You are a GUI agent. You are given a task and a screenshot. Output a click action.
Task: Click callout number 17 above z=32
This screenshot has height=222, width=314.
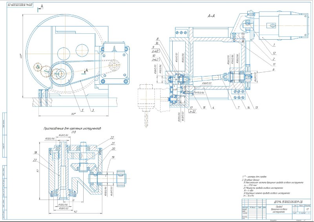coord(191,108)
